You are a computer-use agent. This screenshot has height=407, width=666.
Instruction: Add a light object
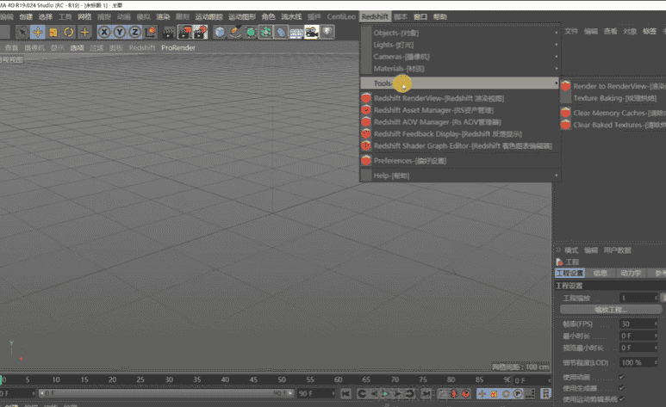pos(327,32)
